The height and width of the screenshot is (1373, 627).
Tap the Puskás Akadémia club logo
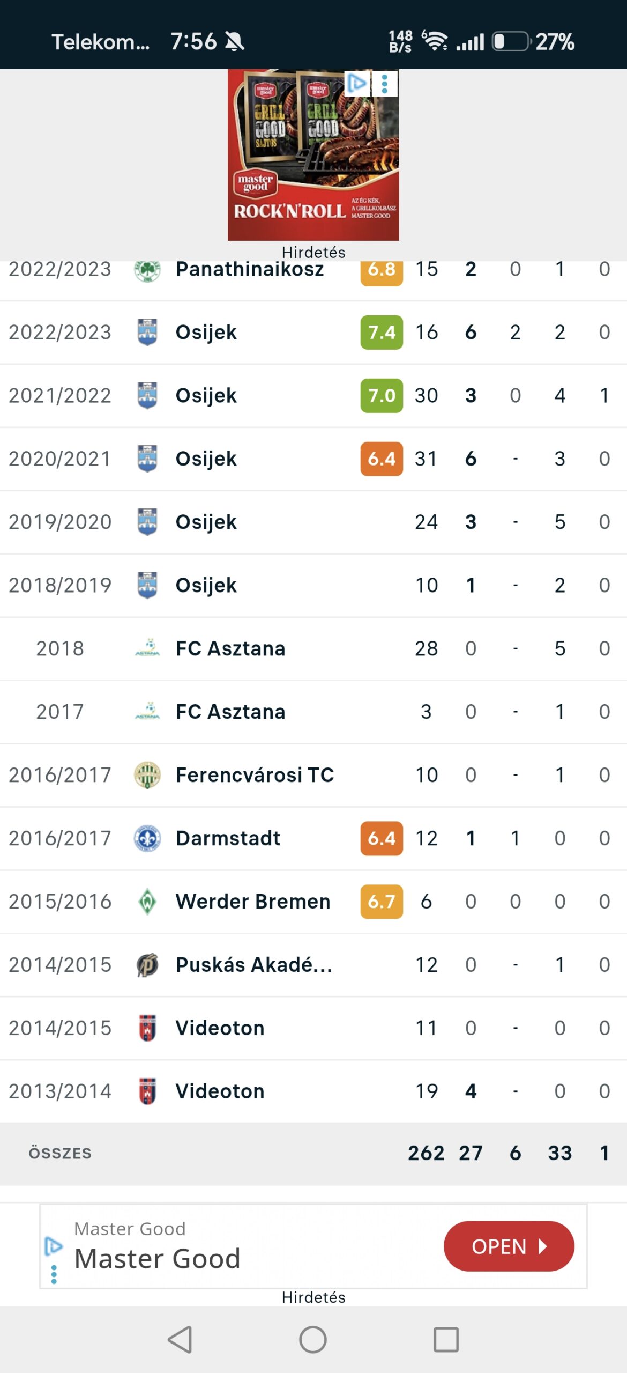tap(147, 964)
